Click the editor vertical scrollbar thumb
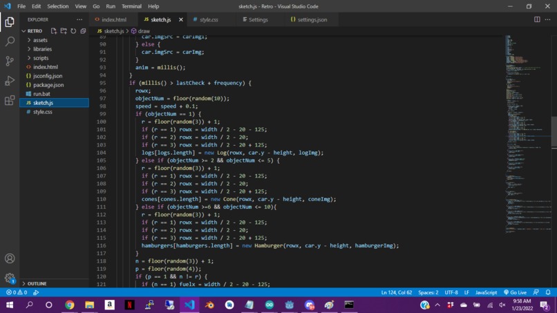 coord(554,132)
